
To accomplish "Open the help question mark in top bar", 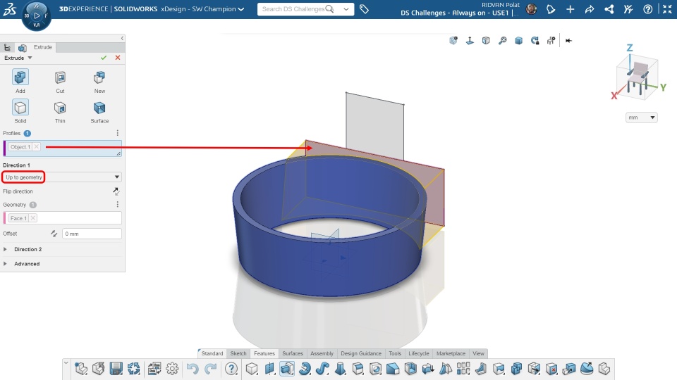I will coord(647,9).
